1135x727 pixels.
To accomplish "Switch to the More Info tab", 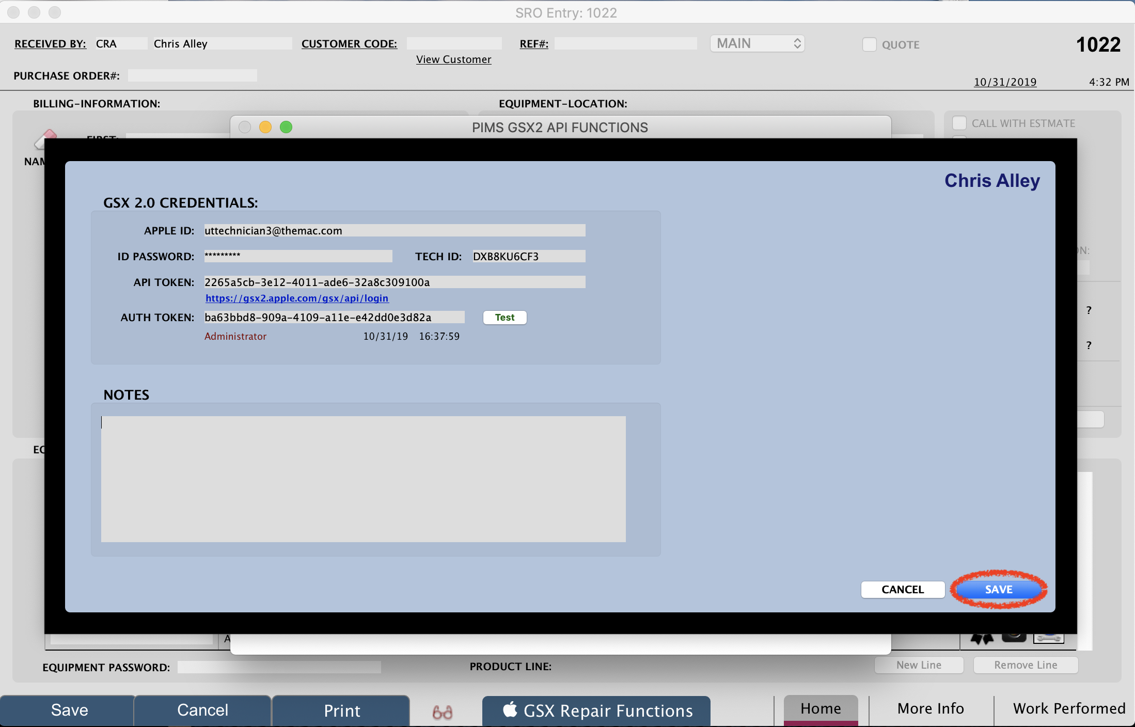I will point(931,708).
